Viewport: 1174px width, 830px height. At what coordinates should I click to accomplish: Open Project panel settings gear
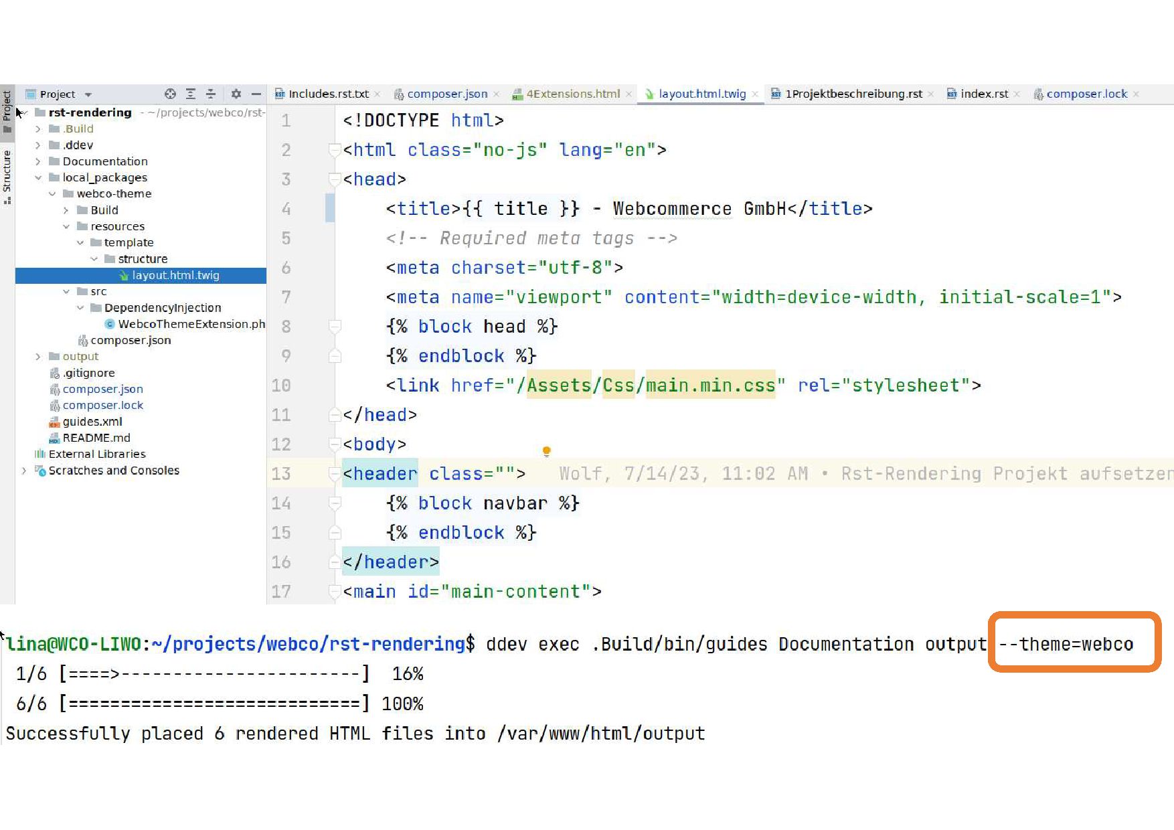pos(236,94)
